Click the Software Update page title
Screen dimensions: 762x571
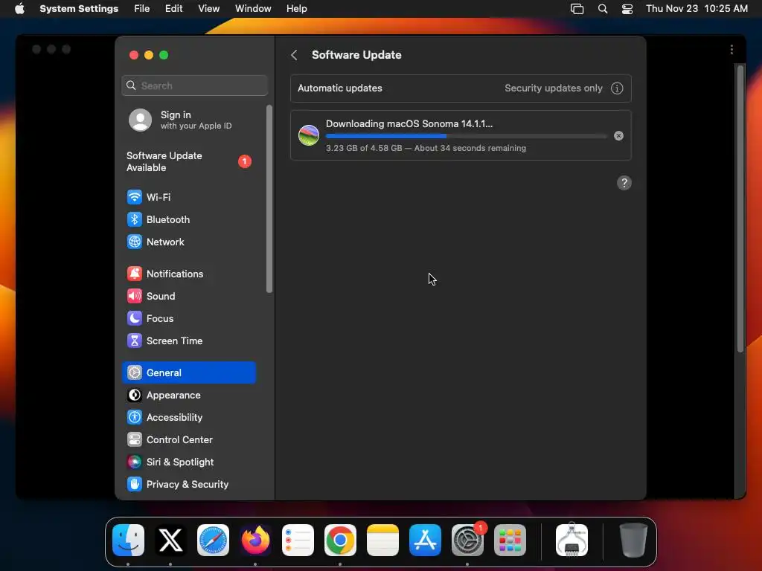[356, 55]
